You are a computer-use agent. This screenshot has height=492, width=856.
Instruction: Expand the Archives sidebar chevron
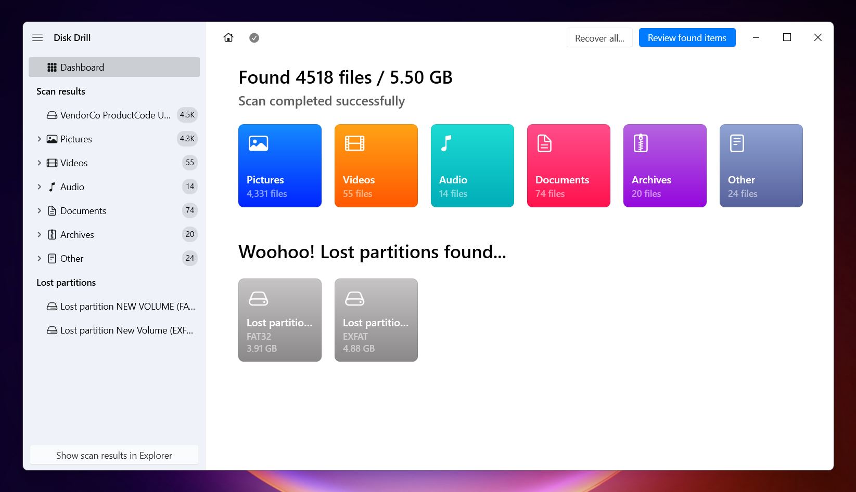(39, 234)
